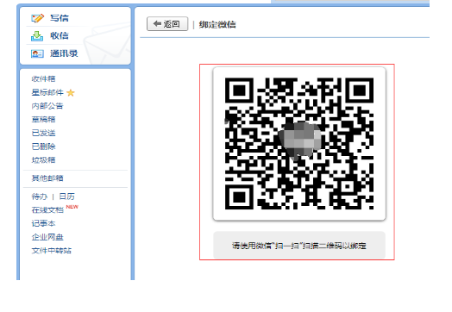Open the 收件箱 inbox folder
This screenshot has width=452, height=312.
43,79
